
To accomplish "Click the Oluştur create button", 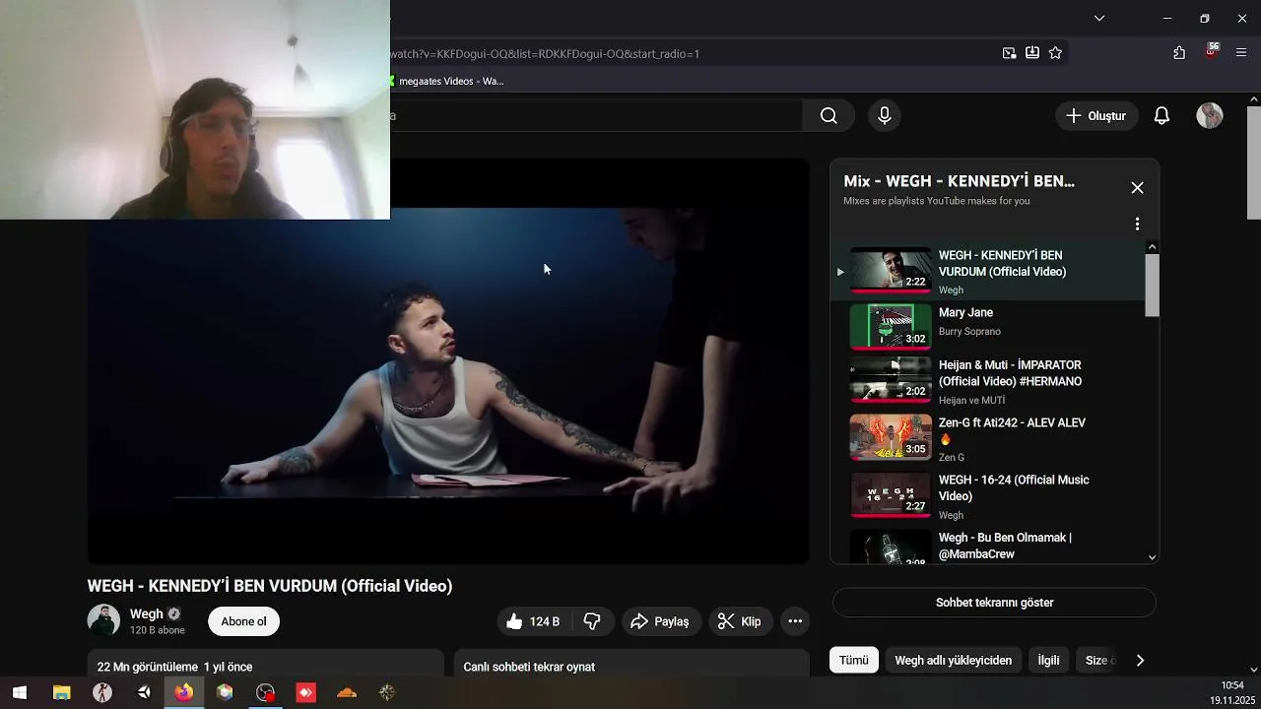I will coord(1096,116).
